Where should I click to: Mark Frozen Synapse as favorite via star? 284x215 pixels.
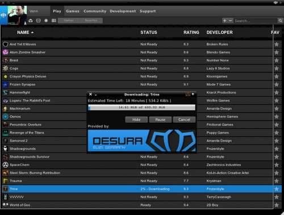coord(277,85)
